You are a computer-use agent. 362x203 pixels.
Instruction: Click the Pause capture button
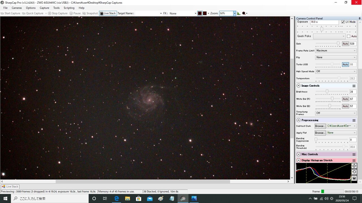tap(75, 13)
